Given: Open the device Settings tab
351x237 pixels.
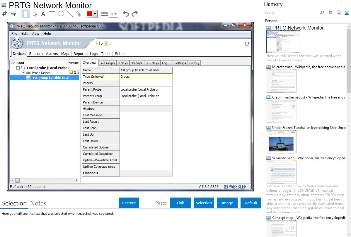Looking at the screenshot, I should (x=180, y=63).
